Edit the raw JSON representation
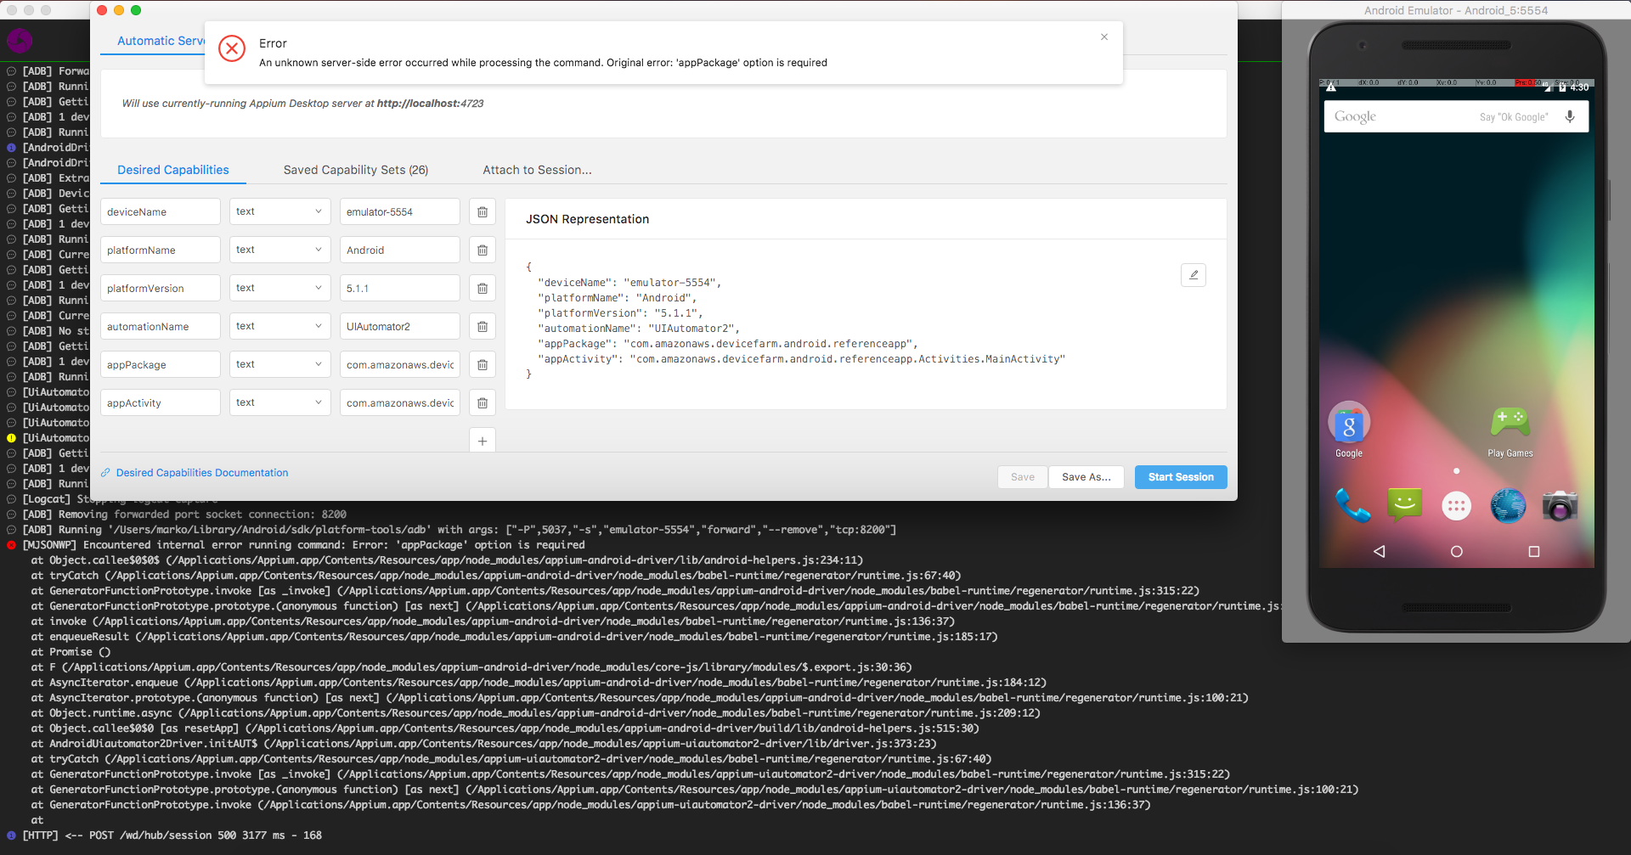 [x=1194, y=274]
